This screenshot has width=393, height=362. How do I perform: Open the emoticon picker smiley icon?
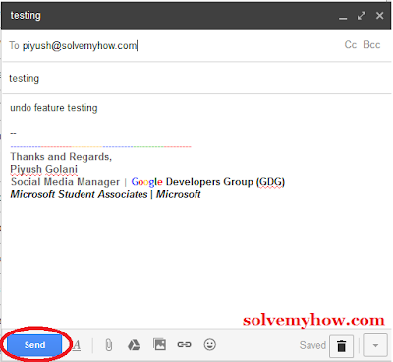(210, 344)
